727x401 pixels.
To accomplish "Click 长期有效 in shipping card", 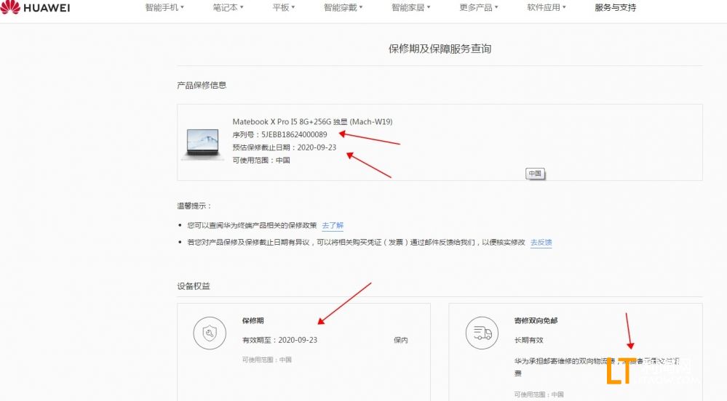I will coord(528,340).
